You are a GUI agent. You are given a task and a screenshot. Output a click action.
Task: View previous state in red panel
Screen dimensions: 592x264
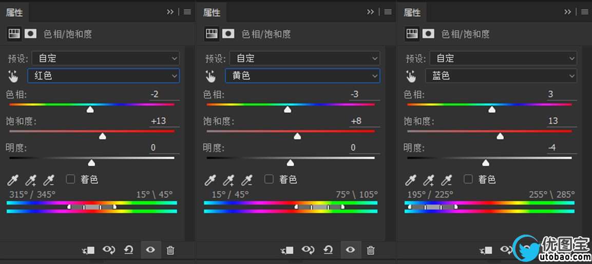click(x=109, y=250)
